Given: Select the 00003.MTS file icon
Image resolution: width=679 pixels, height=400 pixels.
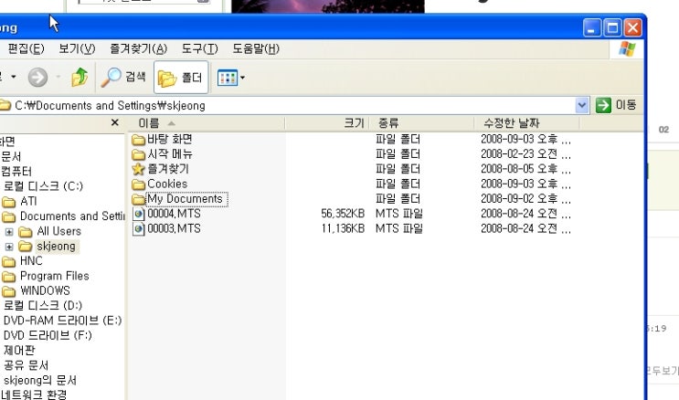Looking at the screenshot, I should tap(139, 228).
